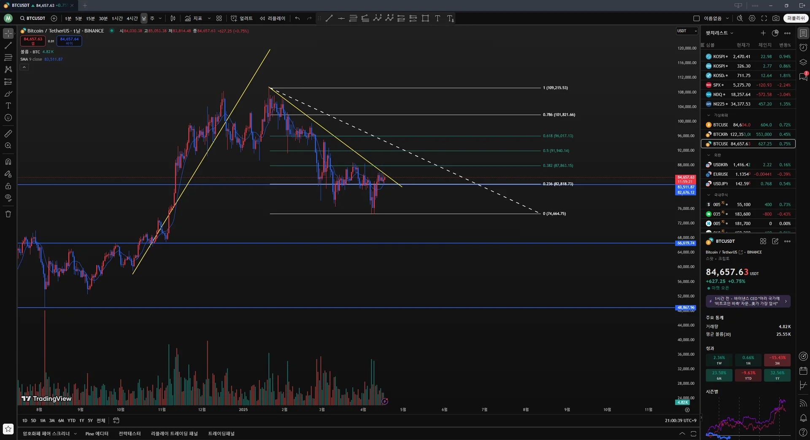The height and width of the screenshot is (440, 810).
Task: Take a chart snapshot with camera icon
Action: coord(776,19)
